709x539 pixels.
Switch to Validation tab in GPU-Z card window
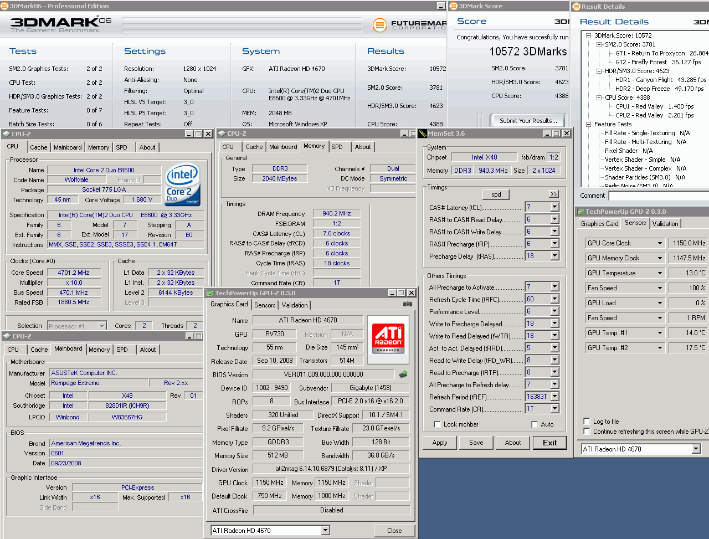pyautogui.click(x=295, y=305)
